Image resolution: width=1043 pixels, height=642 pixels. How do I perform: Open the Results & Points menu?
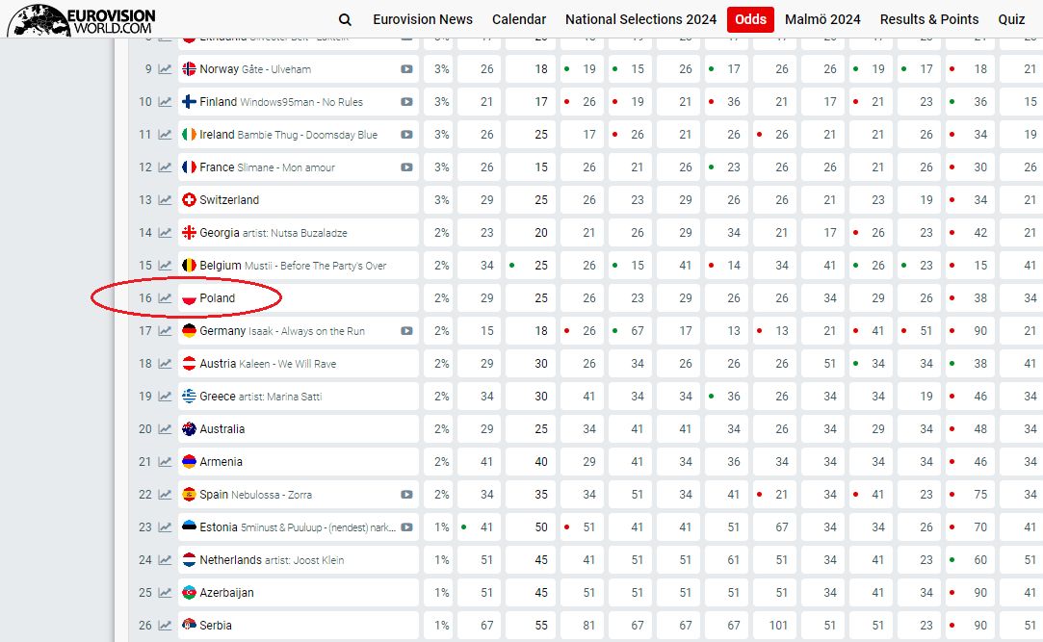point(929,19)
